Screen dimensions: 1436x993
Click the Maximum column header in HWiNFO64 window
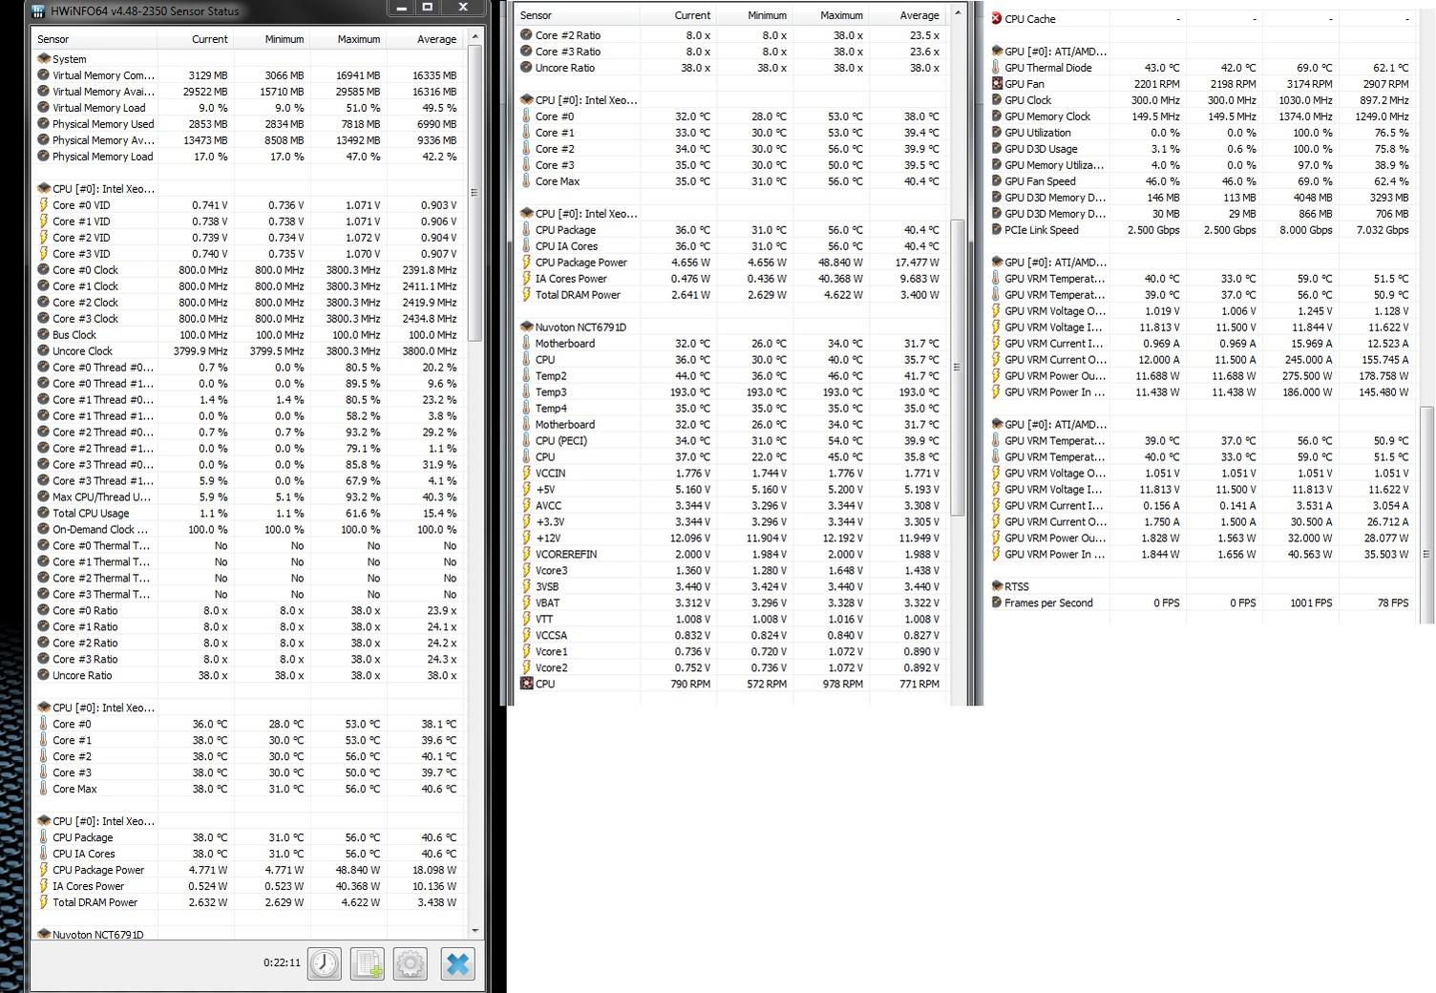[x=348, y=39]
